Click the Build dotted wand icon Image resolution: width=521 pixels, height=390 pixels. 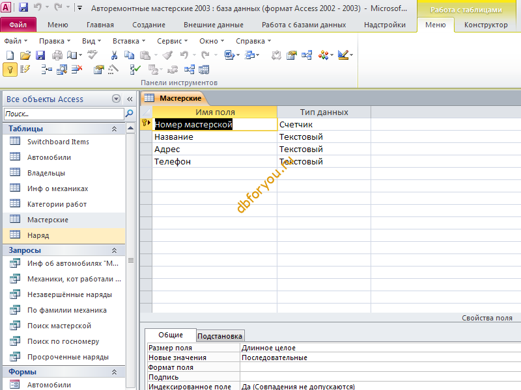pos(113,70)
